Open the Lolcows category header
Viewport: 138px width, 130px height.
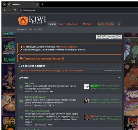point(24,77)
